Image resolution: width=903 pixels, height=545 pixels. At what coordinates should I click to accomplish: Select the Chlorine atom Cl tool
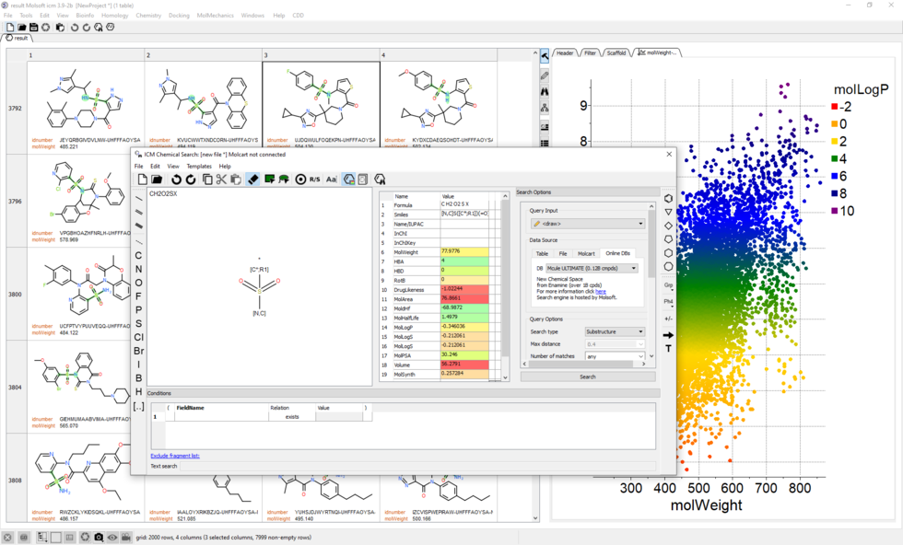[x=139, y=337]
